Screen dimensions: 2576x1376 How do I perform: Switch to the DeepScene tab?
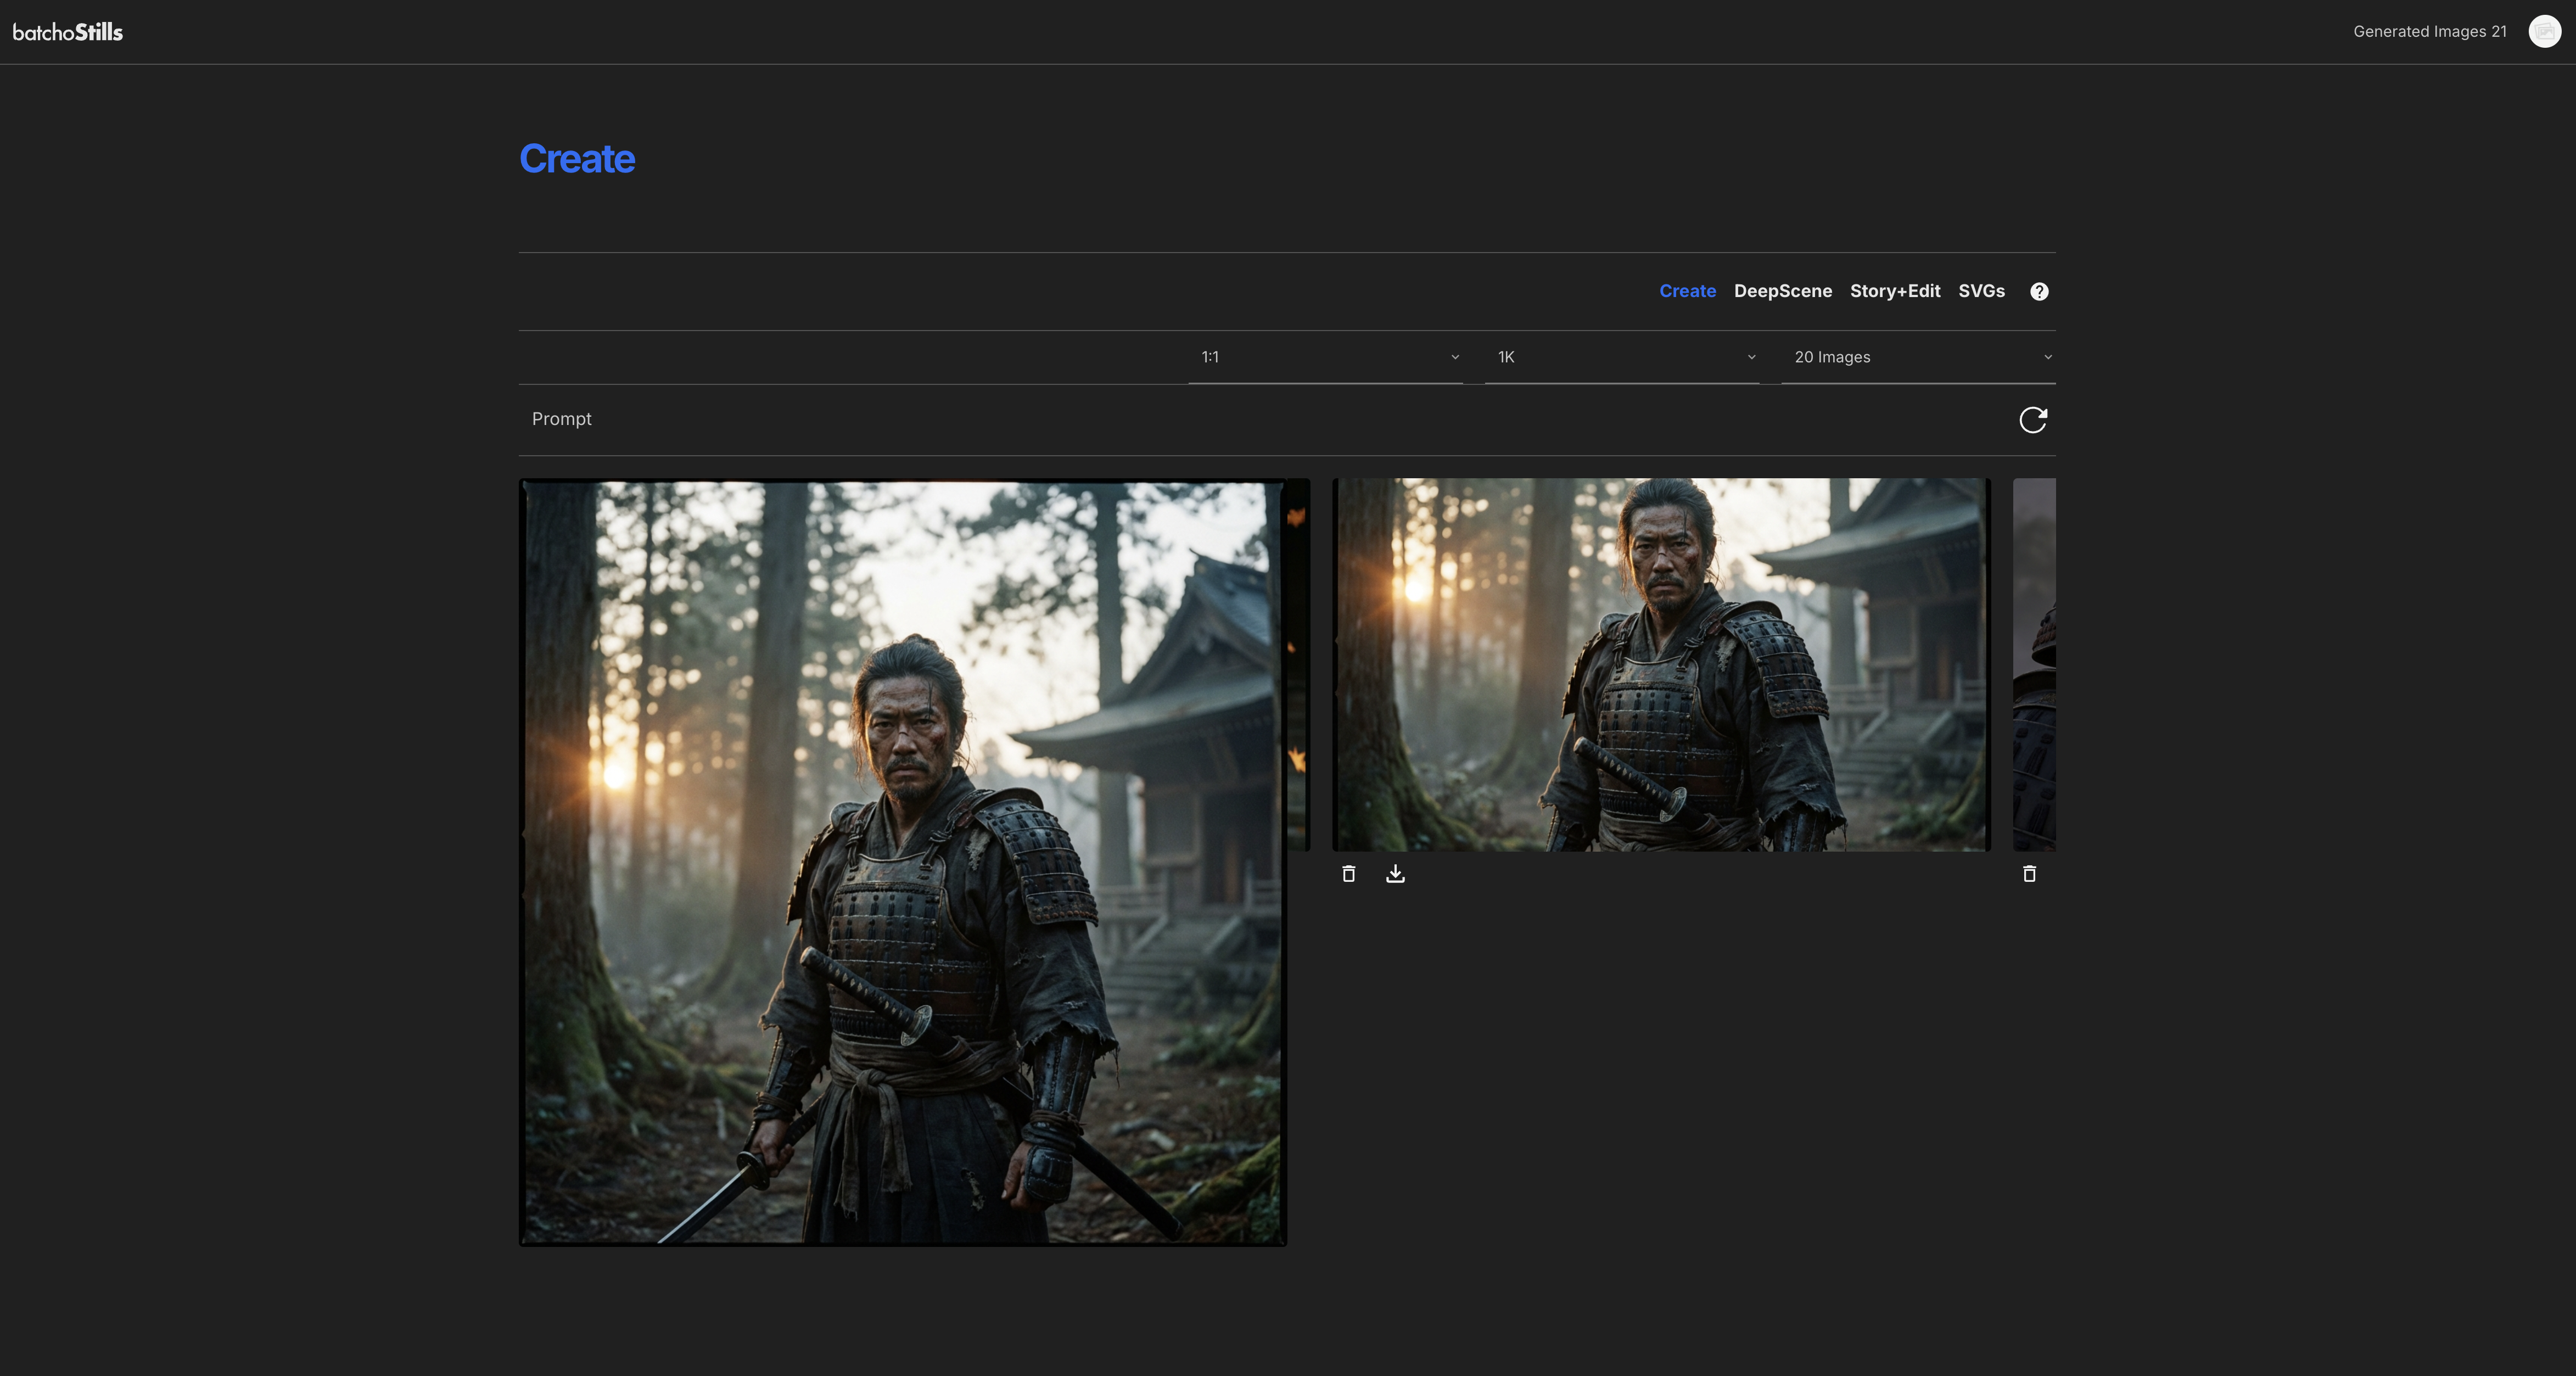pos(1783,291)
